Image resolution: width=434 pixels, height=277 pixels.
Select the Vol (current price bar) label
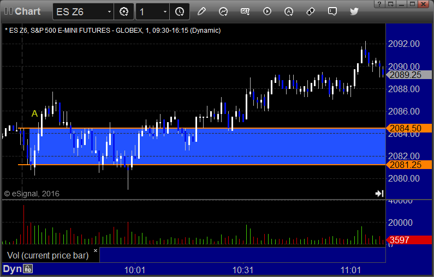(47, 255)
